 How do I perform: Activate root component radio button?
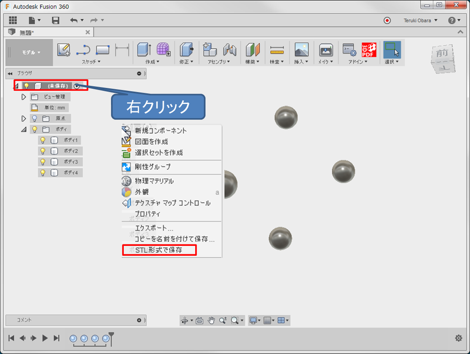point(77,86)
